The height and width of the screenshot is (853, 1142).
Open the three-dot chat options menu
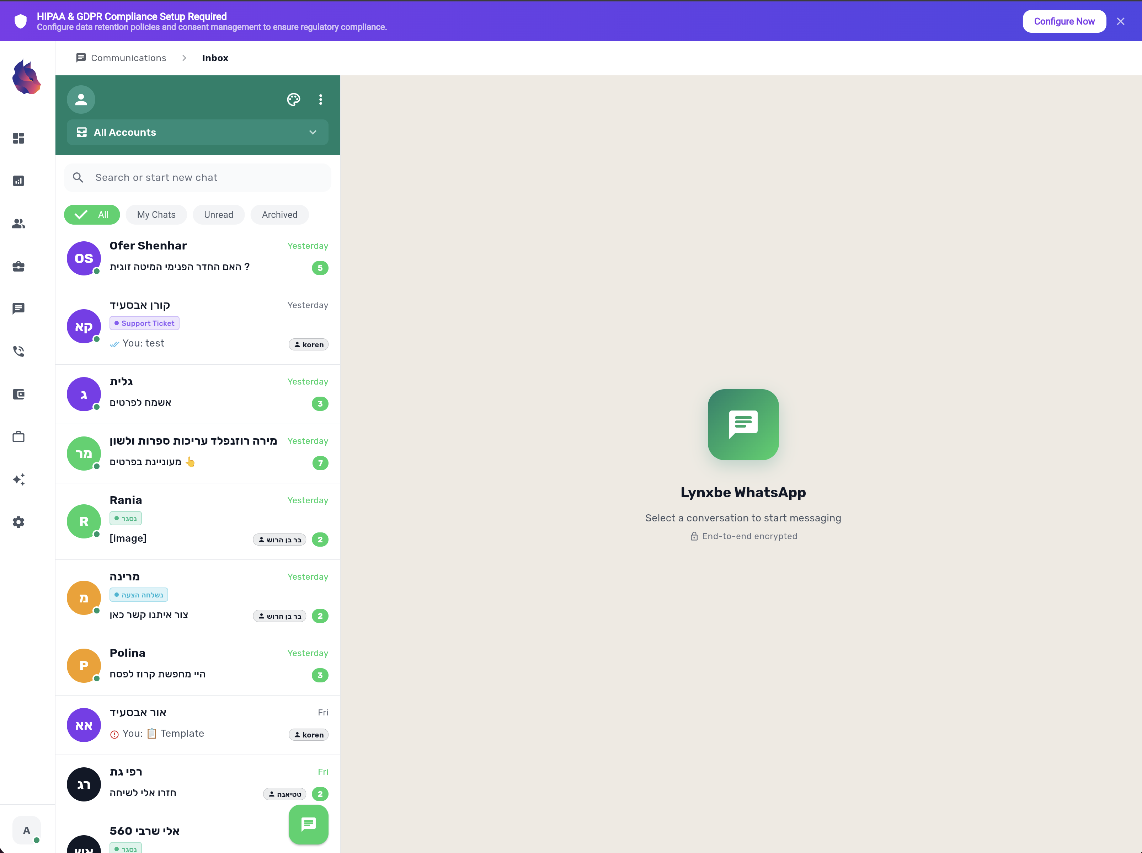point(321,99)
